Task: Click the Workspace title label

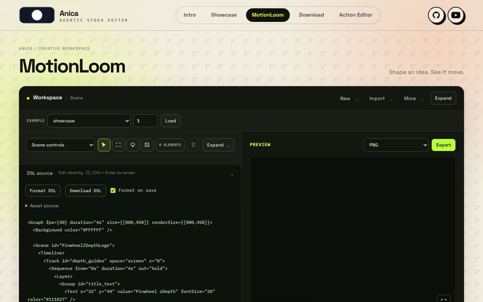Action: tap(48, 98)
